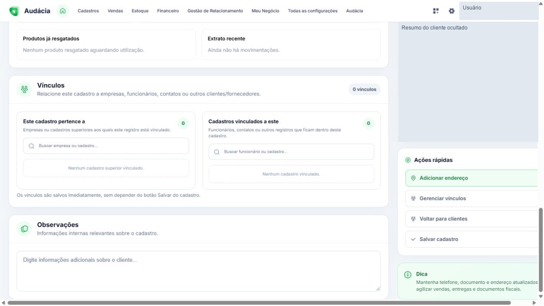544x306 pixels.
Task: Click the search icon in Buscar empresa field
Action: (32, 146)
